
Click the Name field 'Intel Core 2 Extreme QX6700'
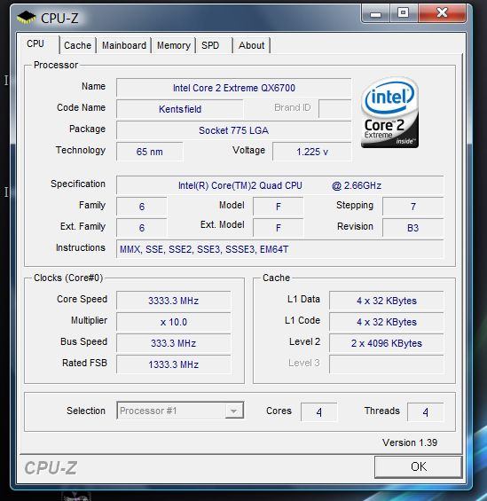coord(234,88)
